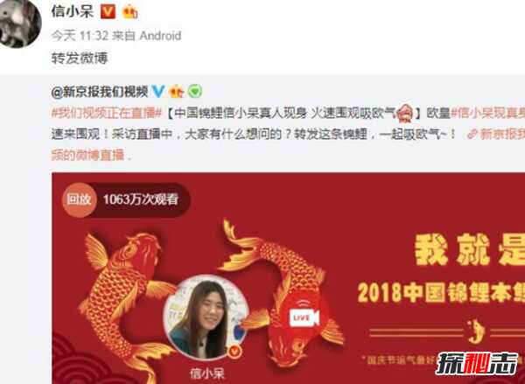Click the orange crown badge after blue V
The width and height of the screenshot is (525, 384).
pos(177,91)
